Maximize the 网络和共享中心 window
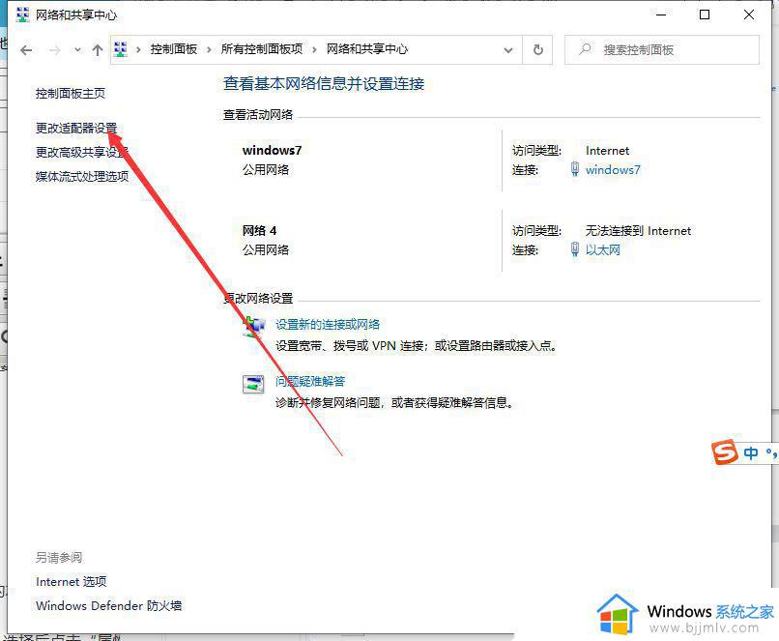The image size is (779, 641). point(704,15)
